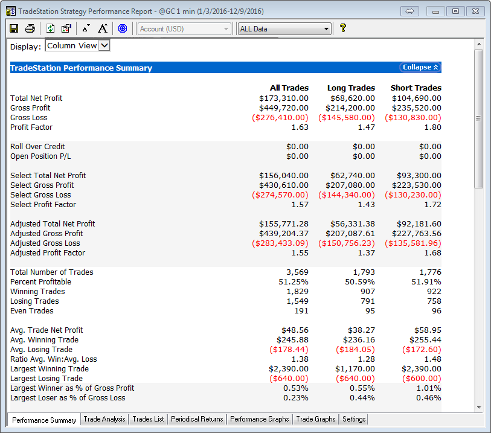Show the Performance Graphs tab
Viewport: 491px width, 433px height.
pyautogui.click(x=260, y=419)
